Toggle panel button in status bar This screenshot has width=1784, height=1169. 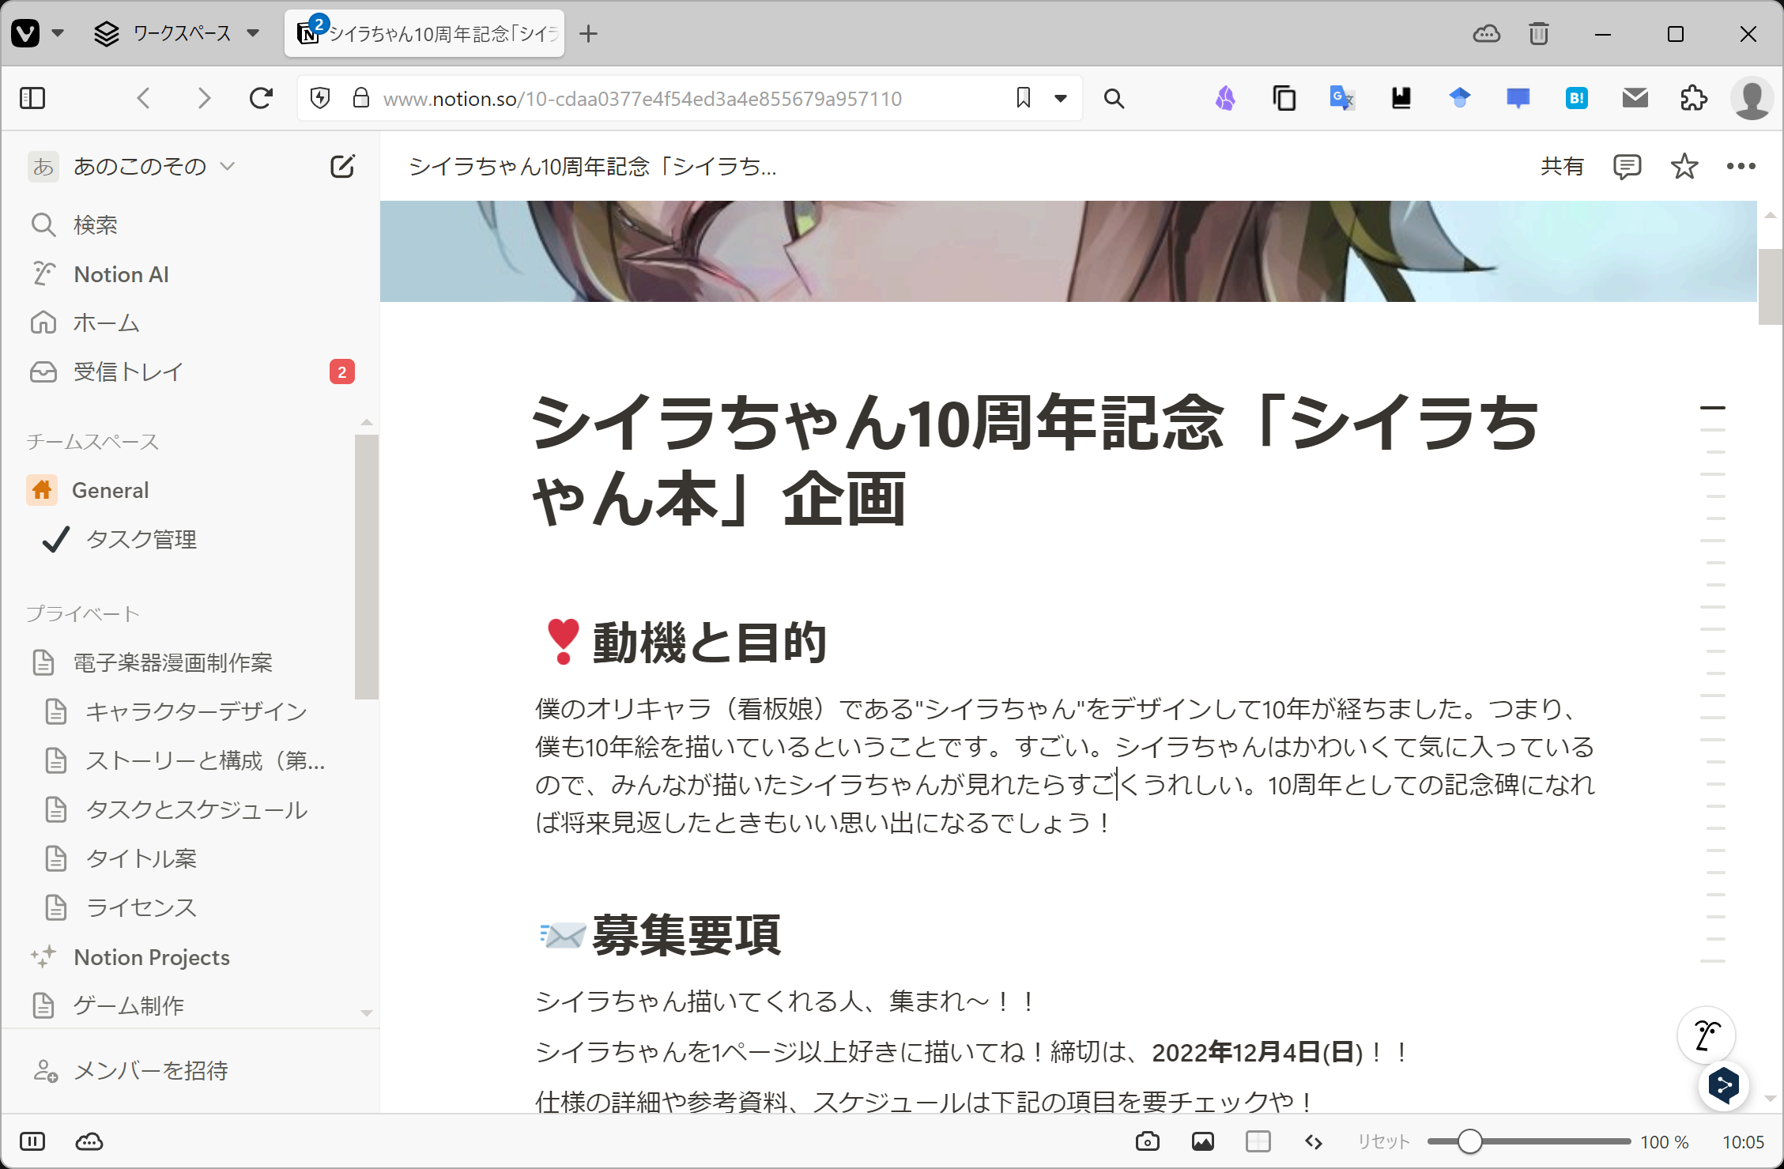click(32, 1141)
